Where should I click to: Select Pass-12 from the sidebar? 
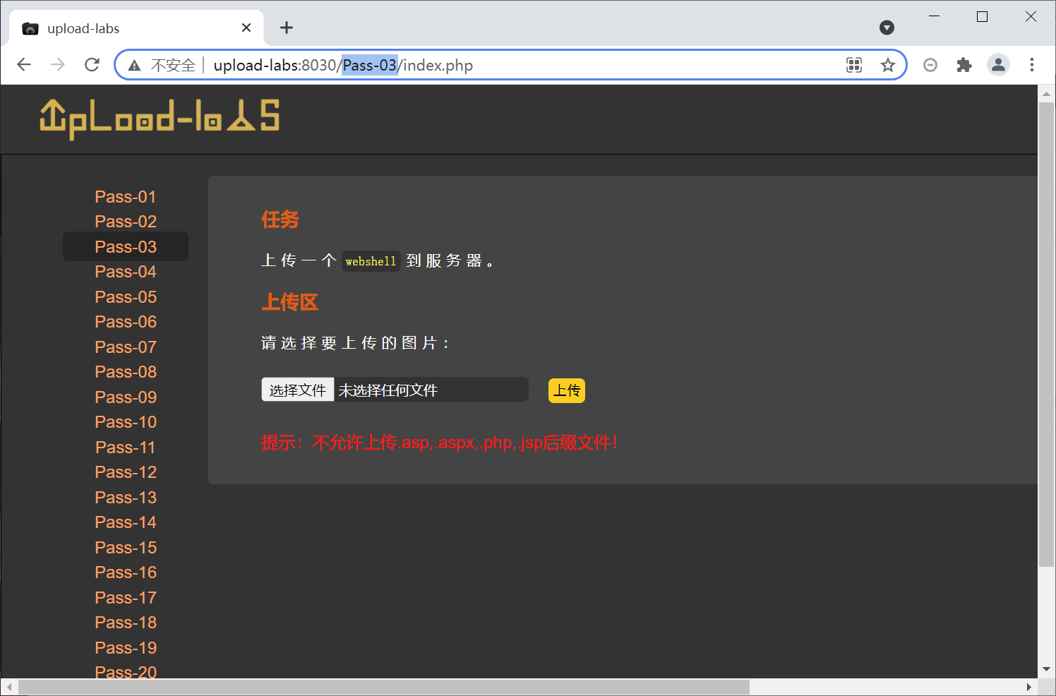[x=126, y=472]
